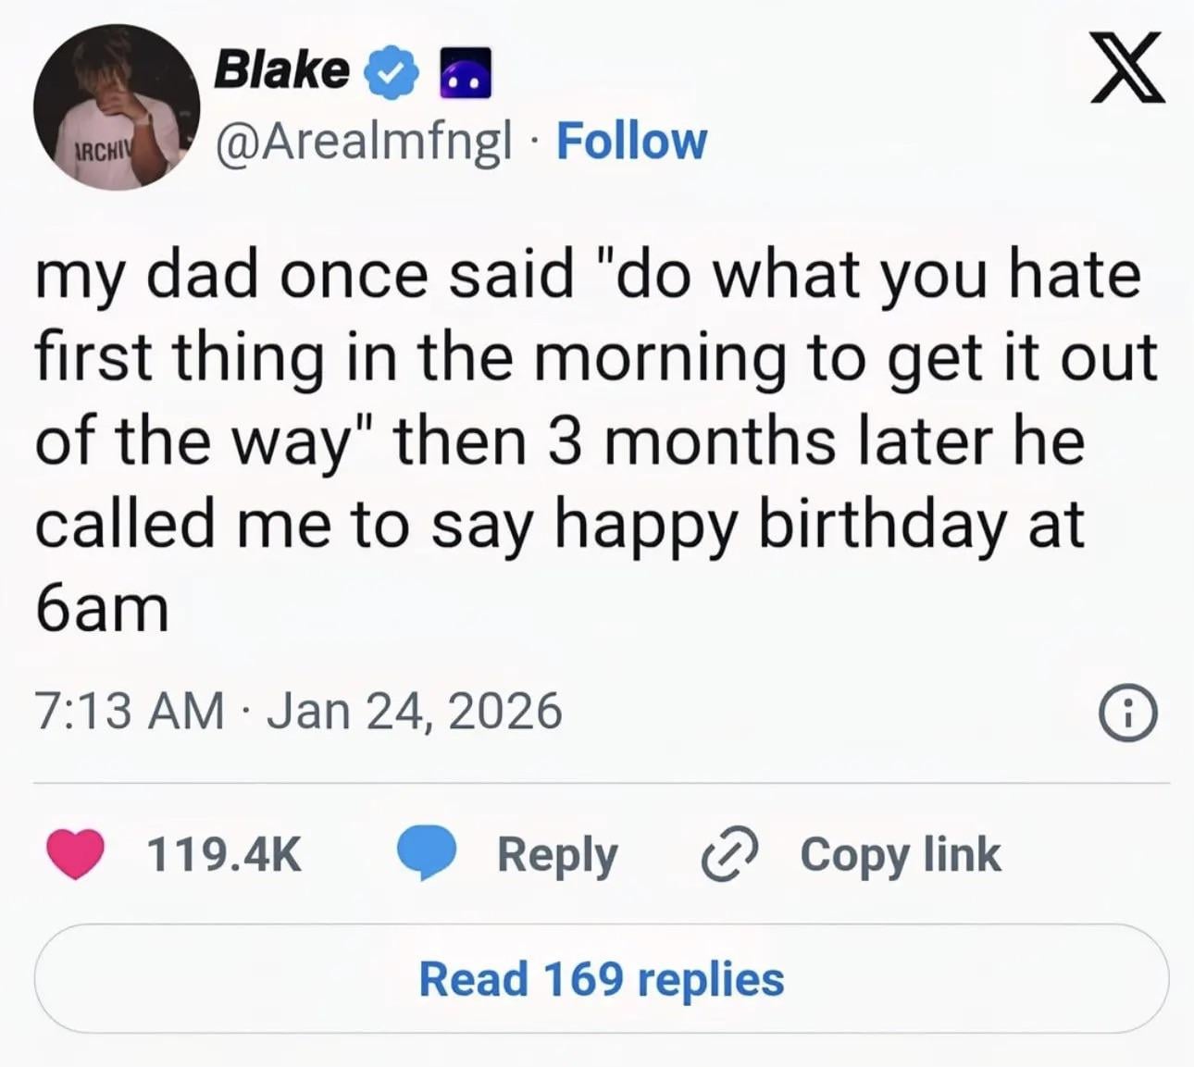Click the display name Blake
The image size is (1194, 1067).
click(x=281, y=69)
